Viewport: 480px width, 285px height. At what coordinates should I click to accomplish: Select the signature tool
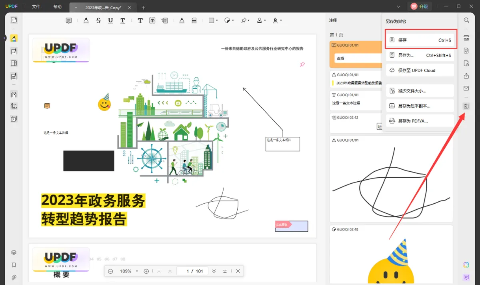[x=275, y=21]
